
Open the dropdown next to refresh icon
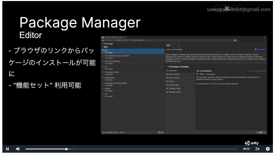pyautogui.click(x=163, y=132)
